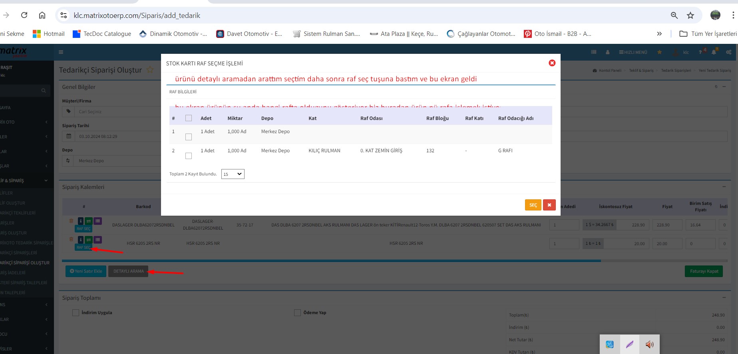
Task: Check the select-all checkbox in raf table header
Action: [189, 118]
